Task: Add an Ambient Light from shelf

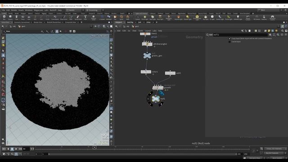Action: point(238,18)
